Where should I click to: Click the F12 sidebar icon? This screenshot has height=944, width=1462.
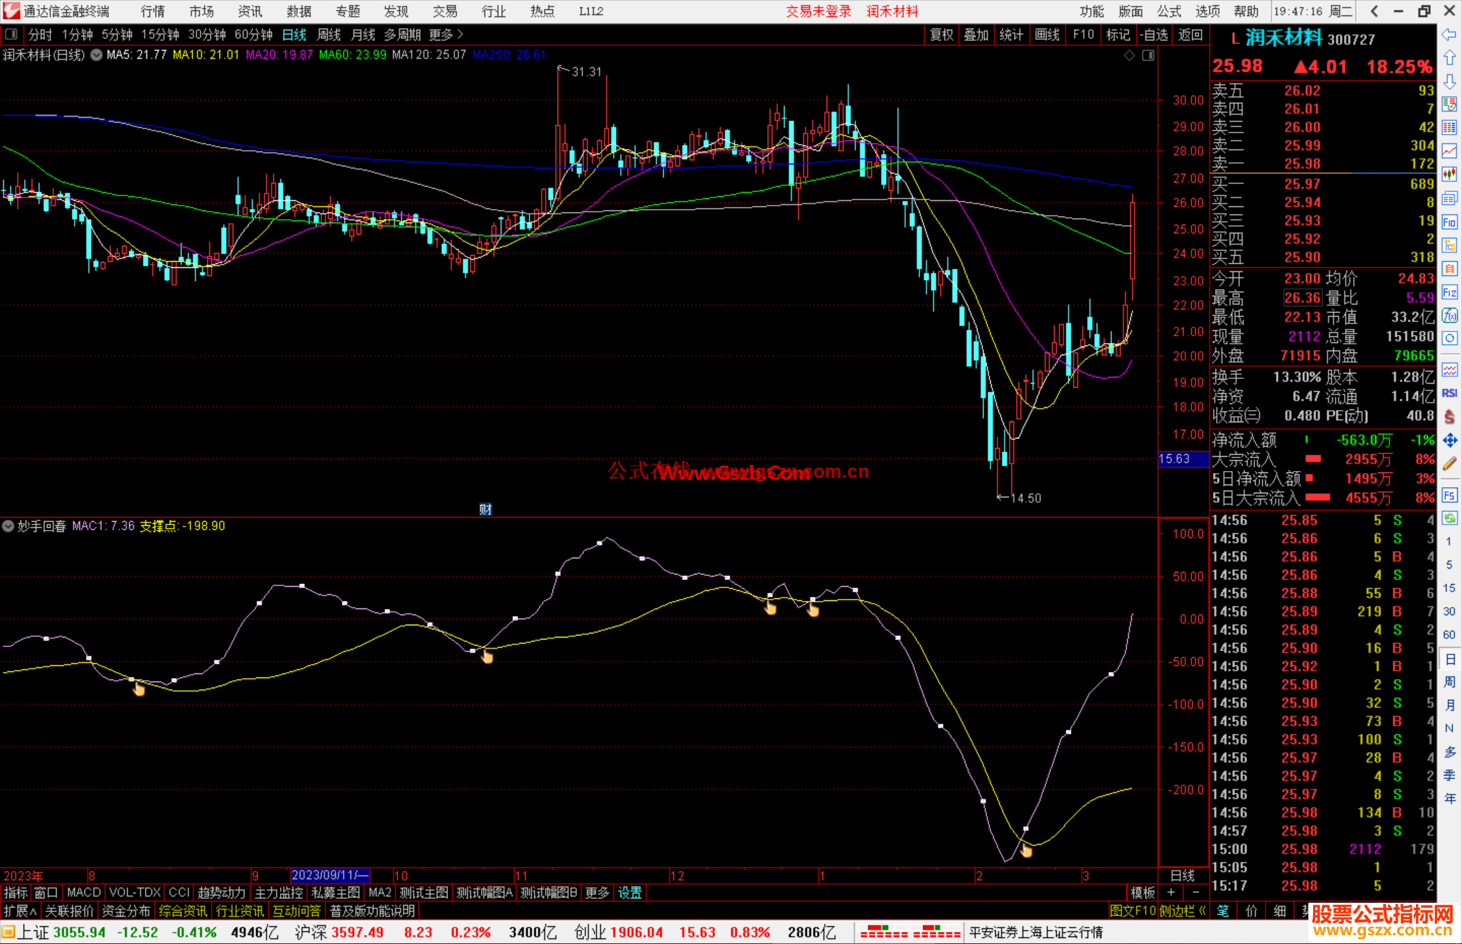pos(1449,292)
